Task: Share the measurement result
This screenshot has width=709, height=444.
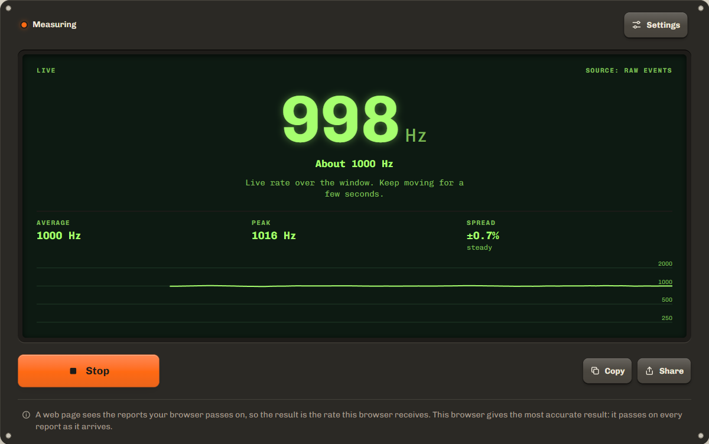Action: [x=664, y=371]
